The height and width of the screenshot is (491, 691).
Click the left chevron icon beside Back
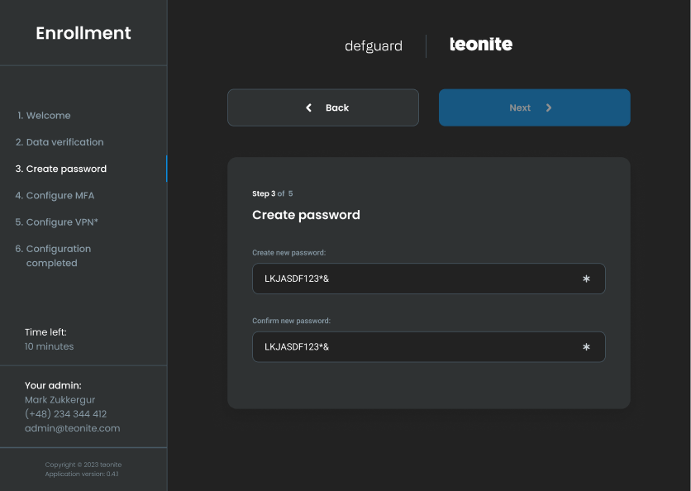click(309, 107)
